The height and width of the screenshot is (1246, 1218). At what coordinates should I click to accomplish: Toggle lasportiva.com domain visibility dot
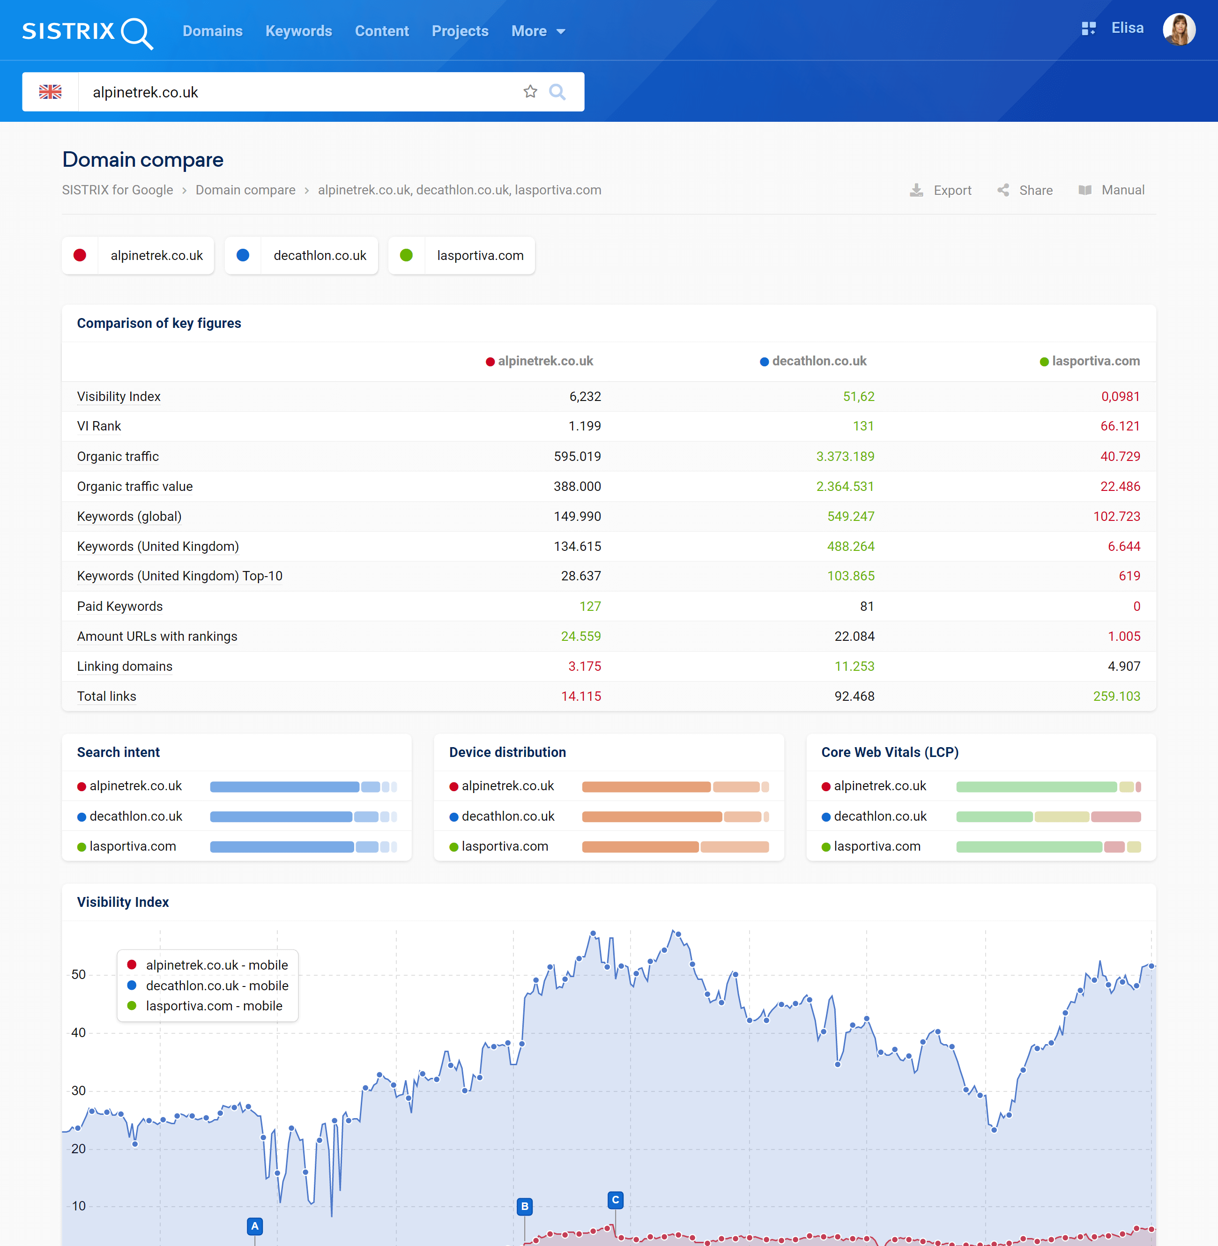point(407,255)
